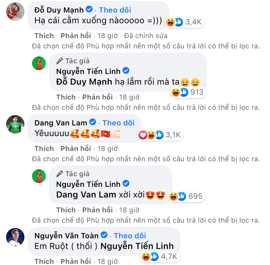View the 3,4K reactions on Duy Mạnh's comment

pos(185,22)
